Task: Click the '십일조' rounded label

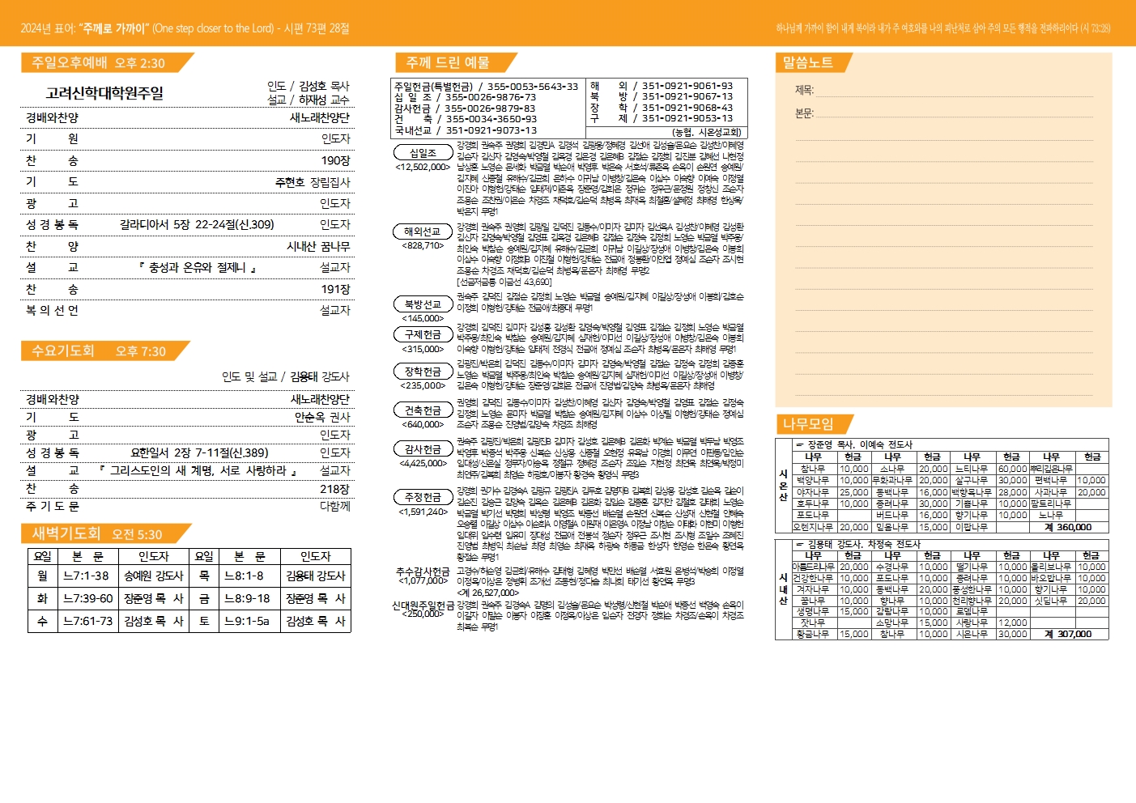Action: click(x=423, y=152)
